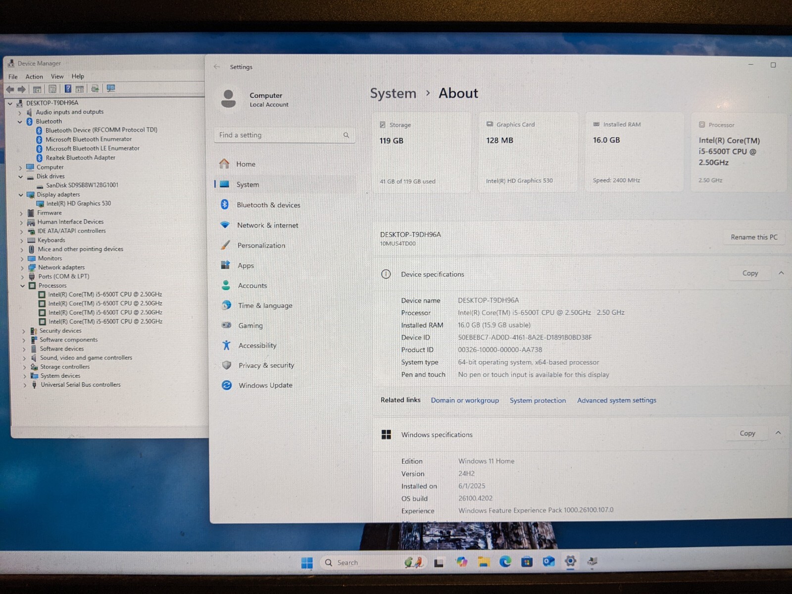Expand Universal Serial Bus controllers category

click(x=24, y=385)
